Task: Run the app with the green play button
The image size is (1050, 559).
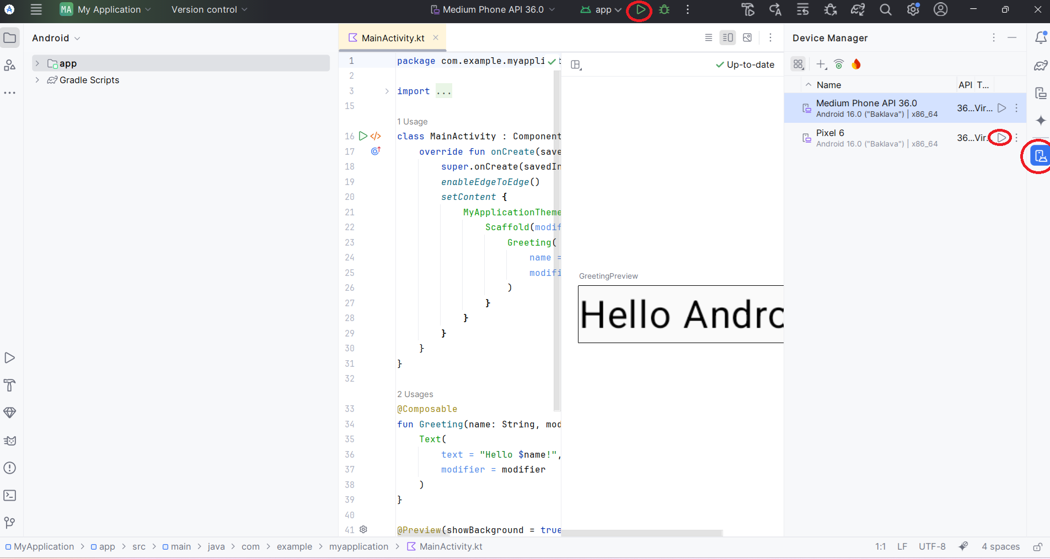Action: point(640,10)
